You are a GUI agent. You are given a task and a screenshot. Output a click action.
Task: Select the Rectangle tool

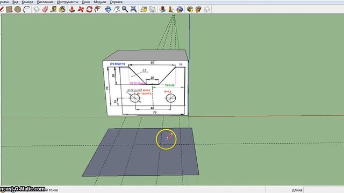[x=9, y=10]
